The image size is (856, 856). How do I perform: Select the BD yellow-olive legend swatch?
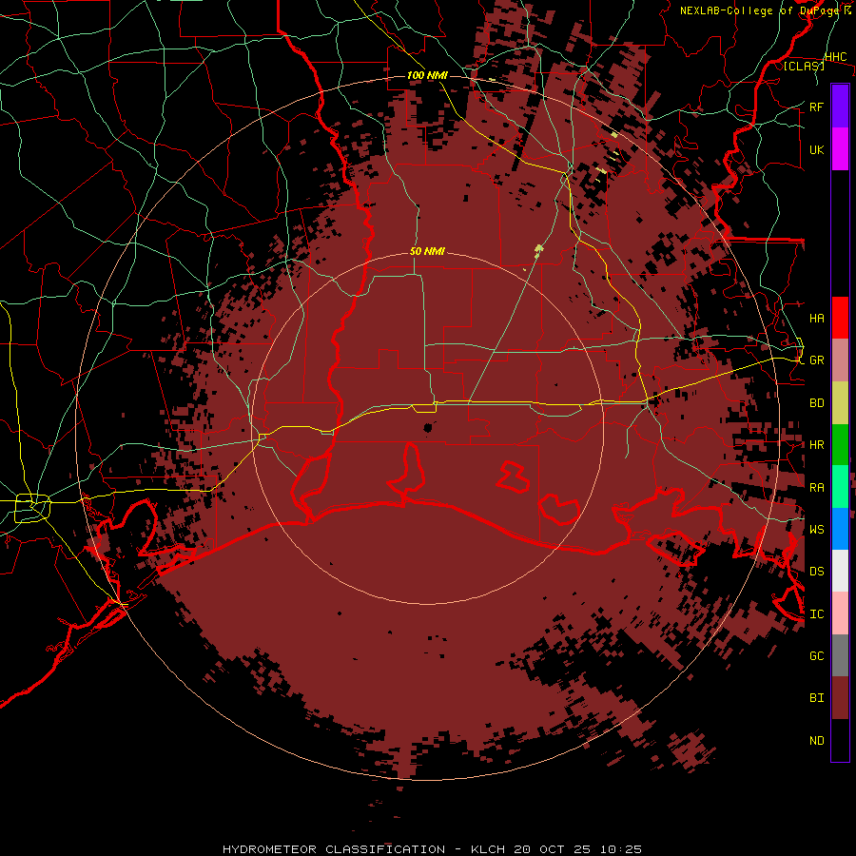[840, 403]
